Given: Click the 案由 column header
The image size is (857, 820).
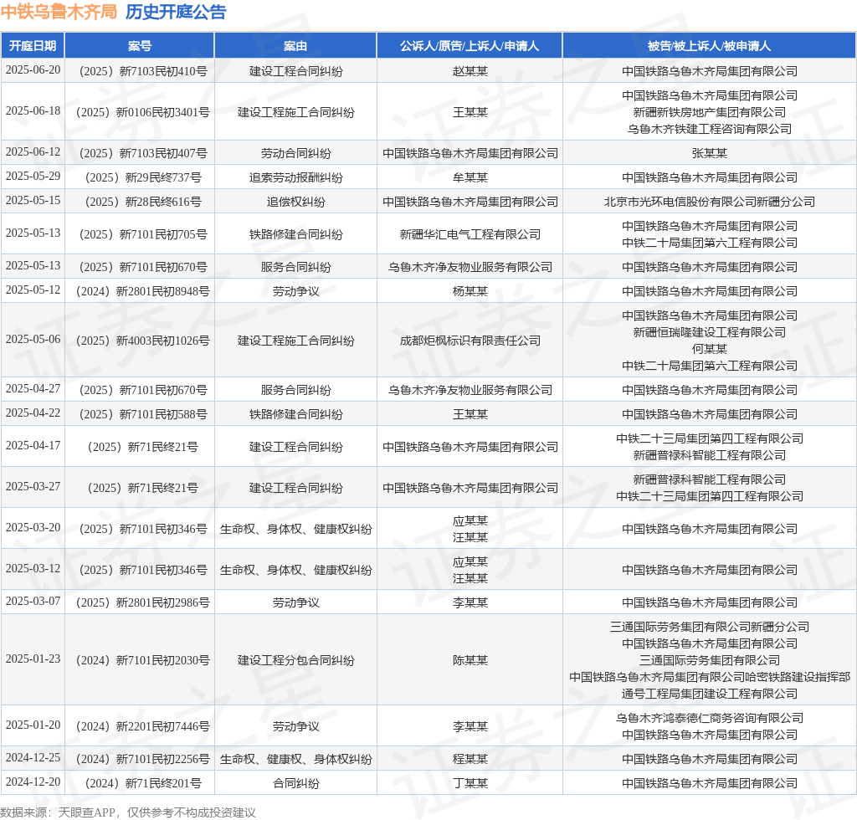Looking at the screenshot, I should (295, 46).
